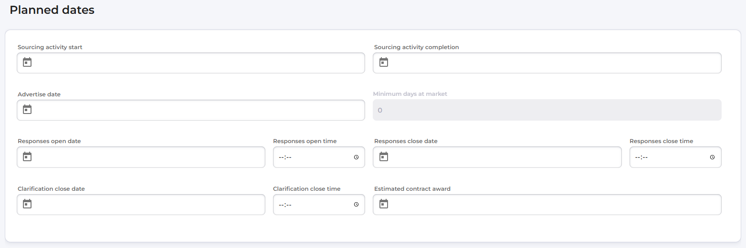
Task: Click Responses close date calendar icon
Action: (x=384, y=157)
